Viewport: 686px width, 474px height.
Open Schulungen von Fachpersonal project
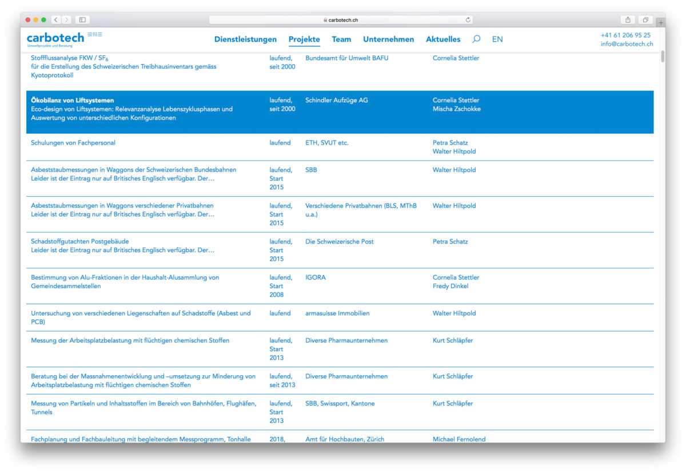[x=77, y=143]
